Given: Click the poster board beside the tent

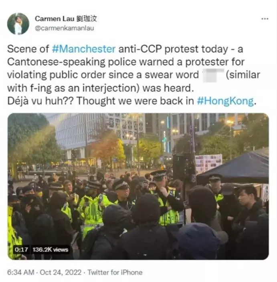Looking at the screenshot, I should (208, 163).
